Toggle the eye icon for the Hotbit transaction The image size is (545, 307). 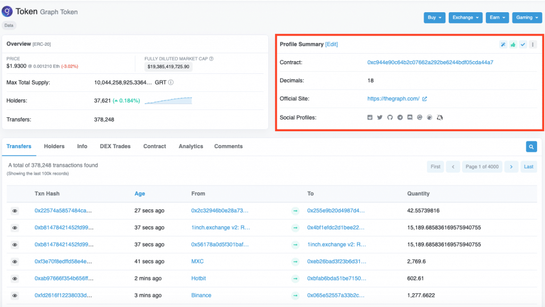pos(15,279)
